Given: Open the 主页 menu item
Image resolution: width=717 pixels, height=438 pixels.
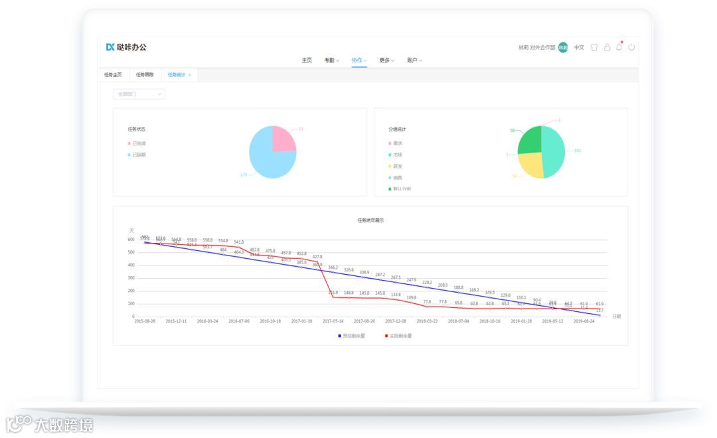Looking at the screenshot, I should 307,60.
